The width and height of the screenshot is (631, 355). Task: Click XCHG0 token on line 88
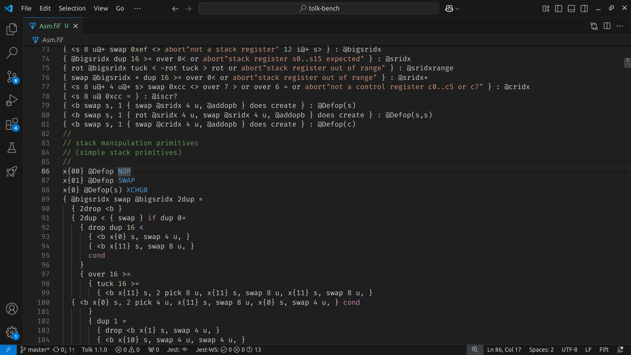coord(137,190)
